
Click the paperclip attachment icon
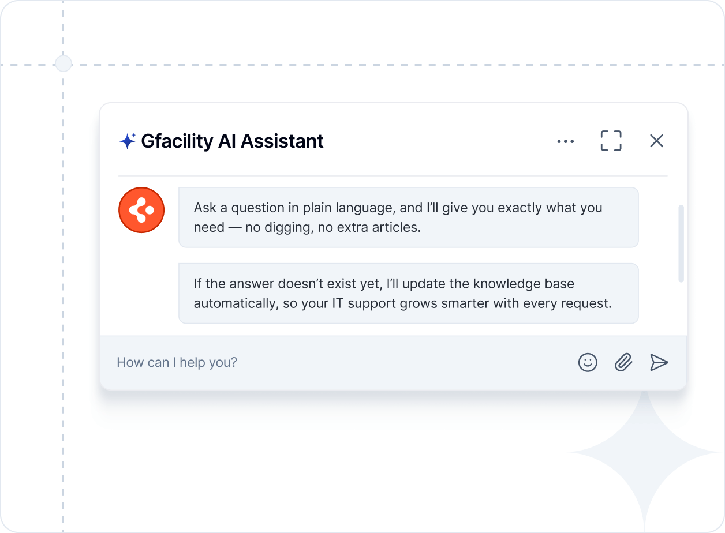pyautogui.click(x=623, y=362)
